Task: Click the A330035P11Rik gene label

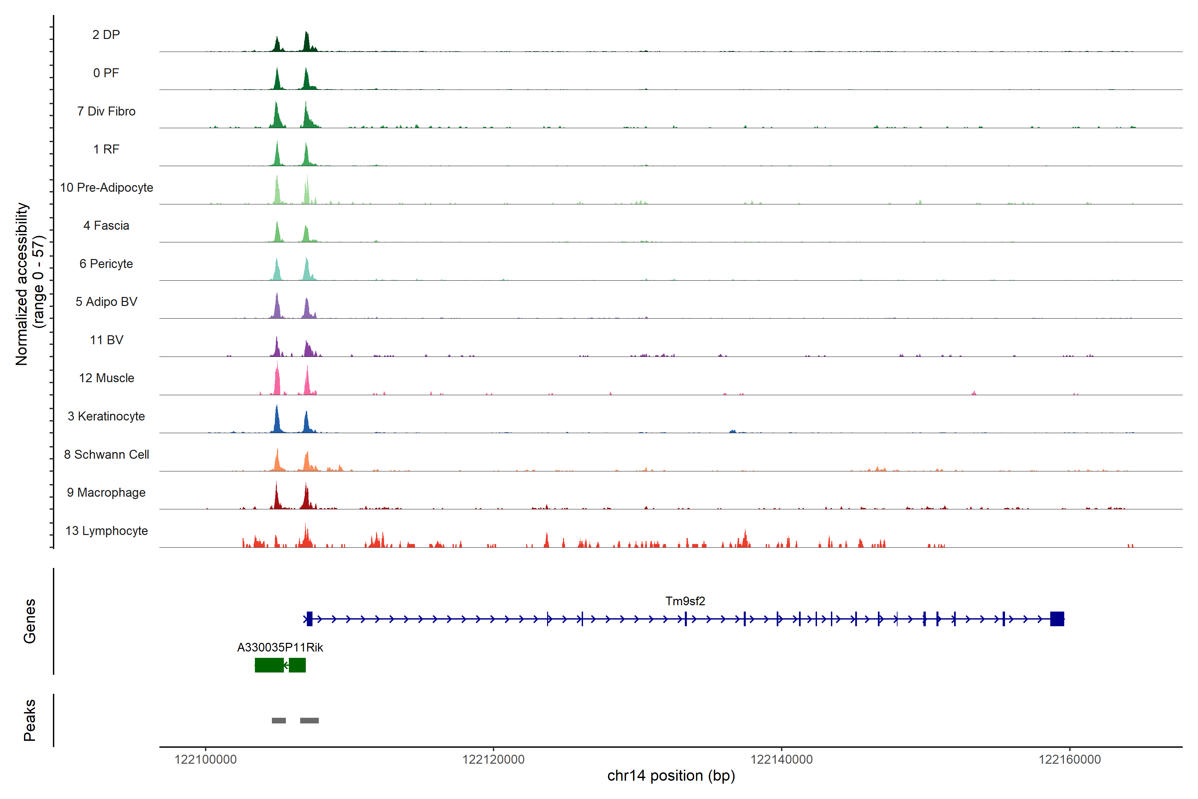Action: coord(280,647)
